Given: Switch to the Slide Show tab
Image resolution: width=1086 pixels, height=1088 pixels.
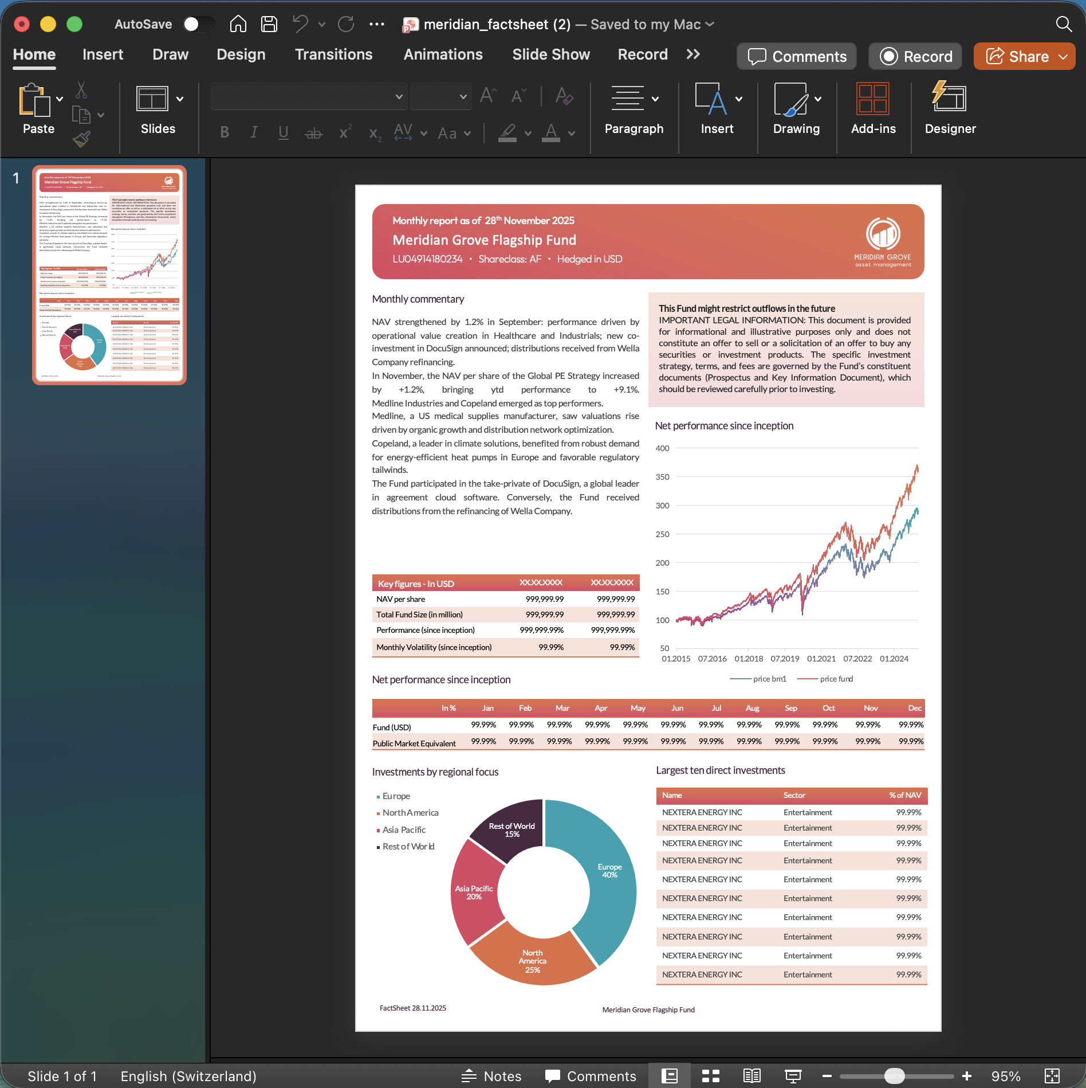Looking at the screenshot, I should pyautogui.click(x=550, y=54).
